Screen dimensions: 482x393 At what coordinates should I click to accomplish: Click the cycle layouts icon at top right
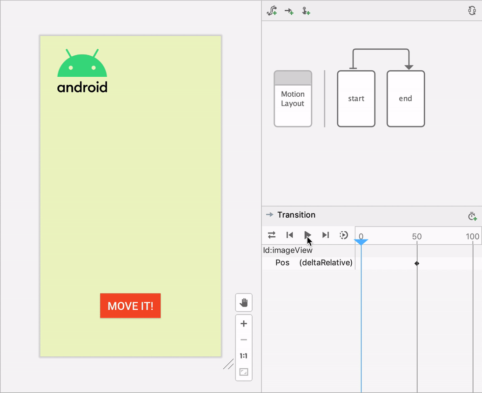tap(472, 10)
